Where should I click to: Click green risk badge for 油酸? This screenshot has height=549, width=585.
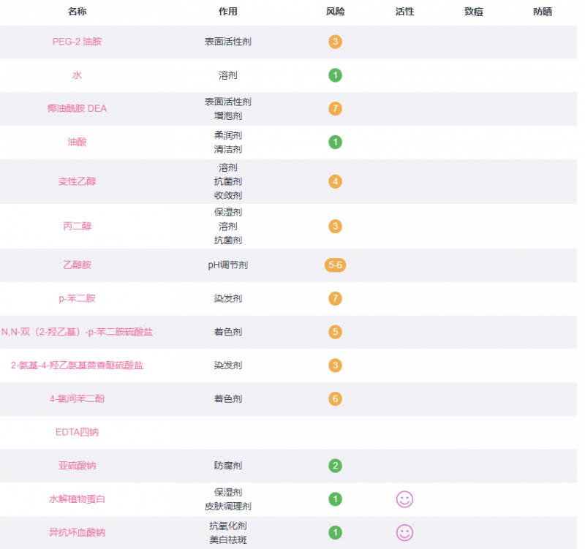click(x=335, y=142)
